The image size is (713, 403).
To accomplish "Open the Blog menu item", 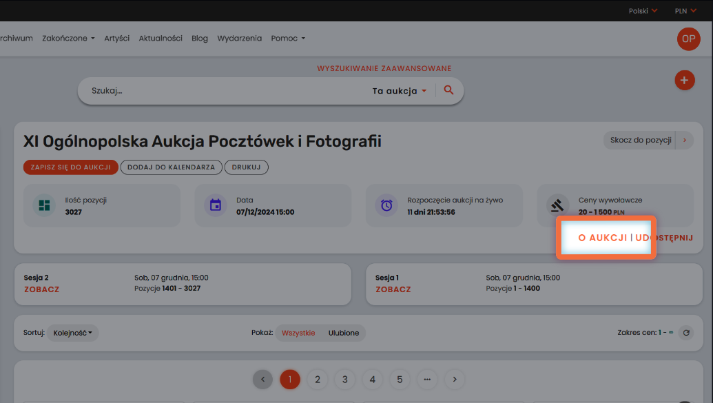I will 200,38.
